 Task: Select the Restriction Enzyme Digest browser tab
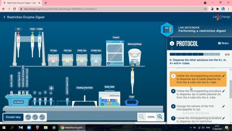[22, 3]
